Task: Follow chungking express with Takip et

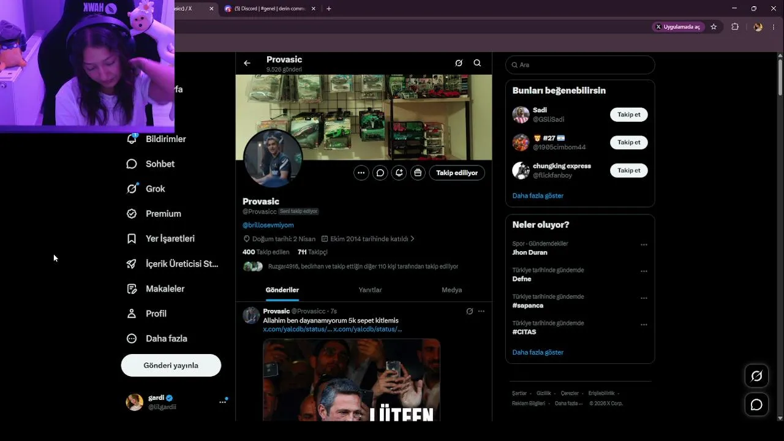Action: pyautogui.click(x=628, y=170)
